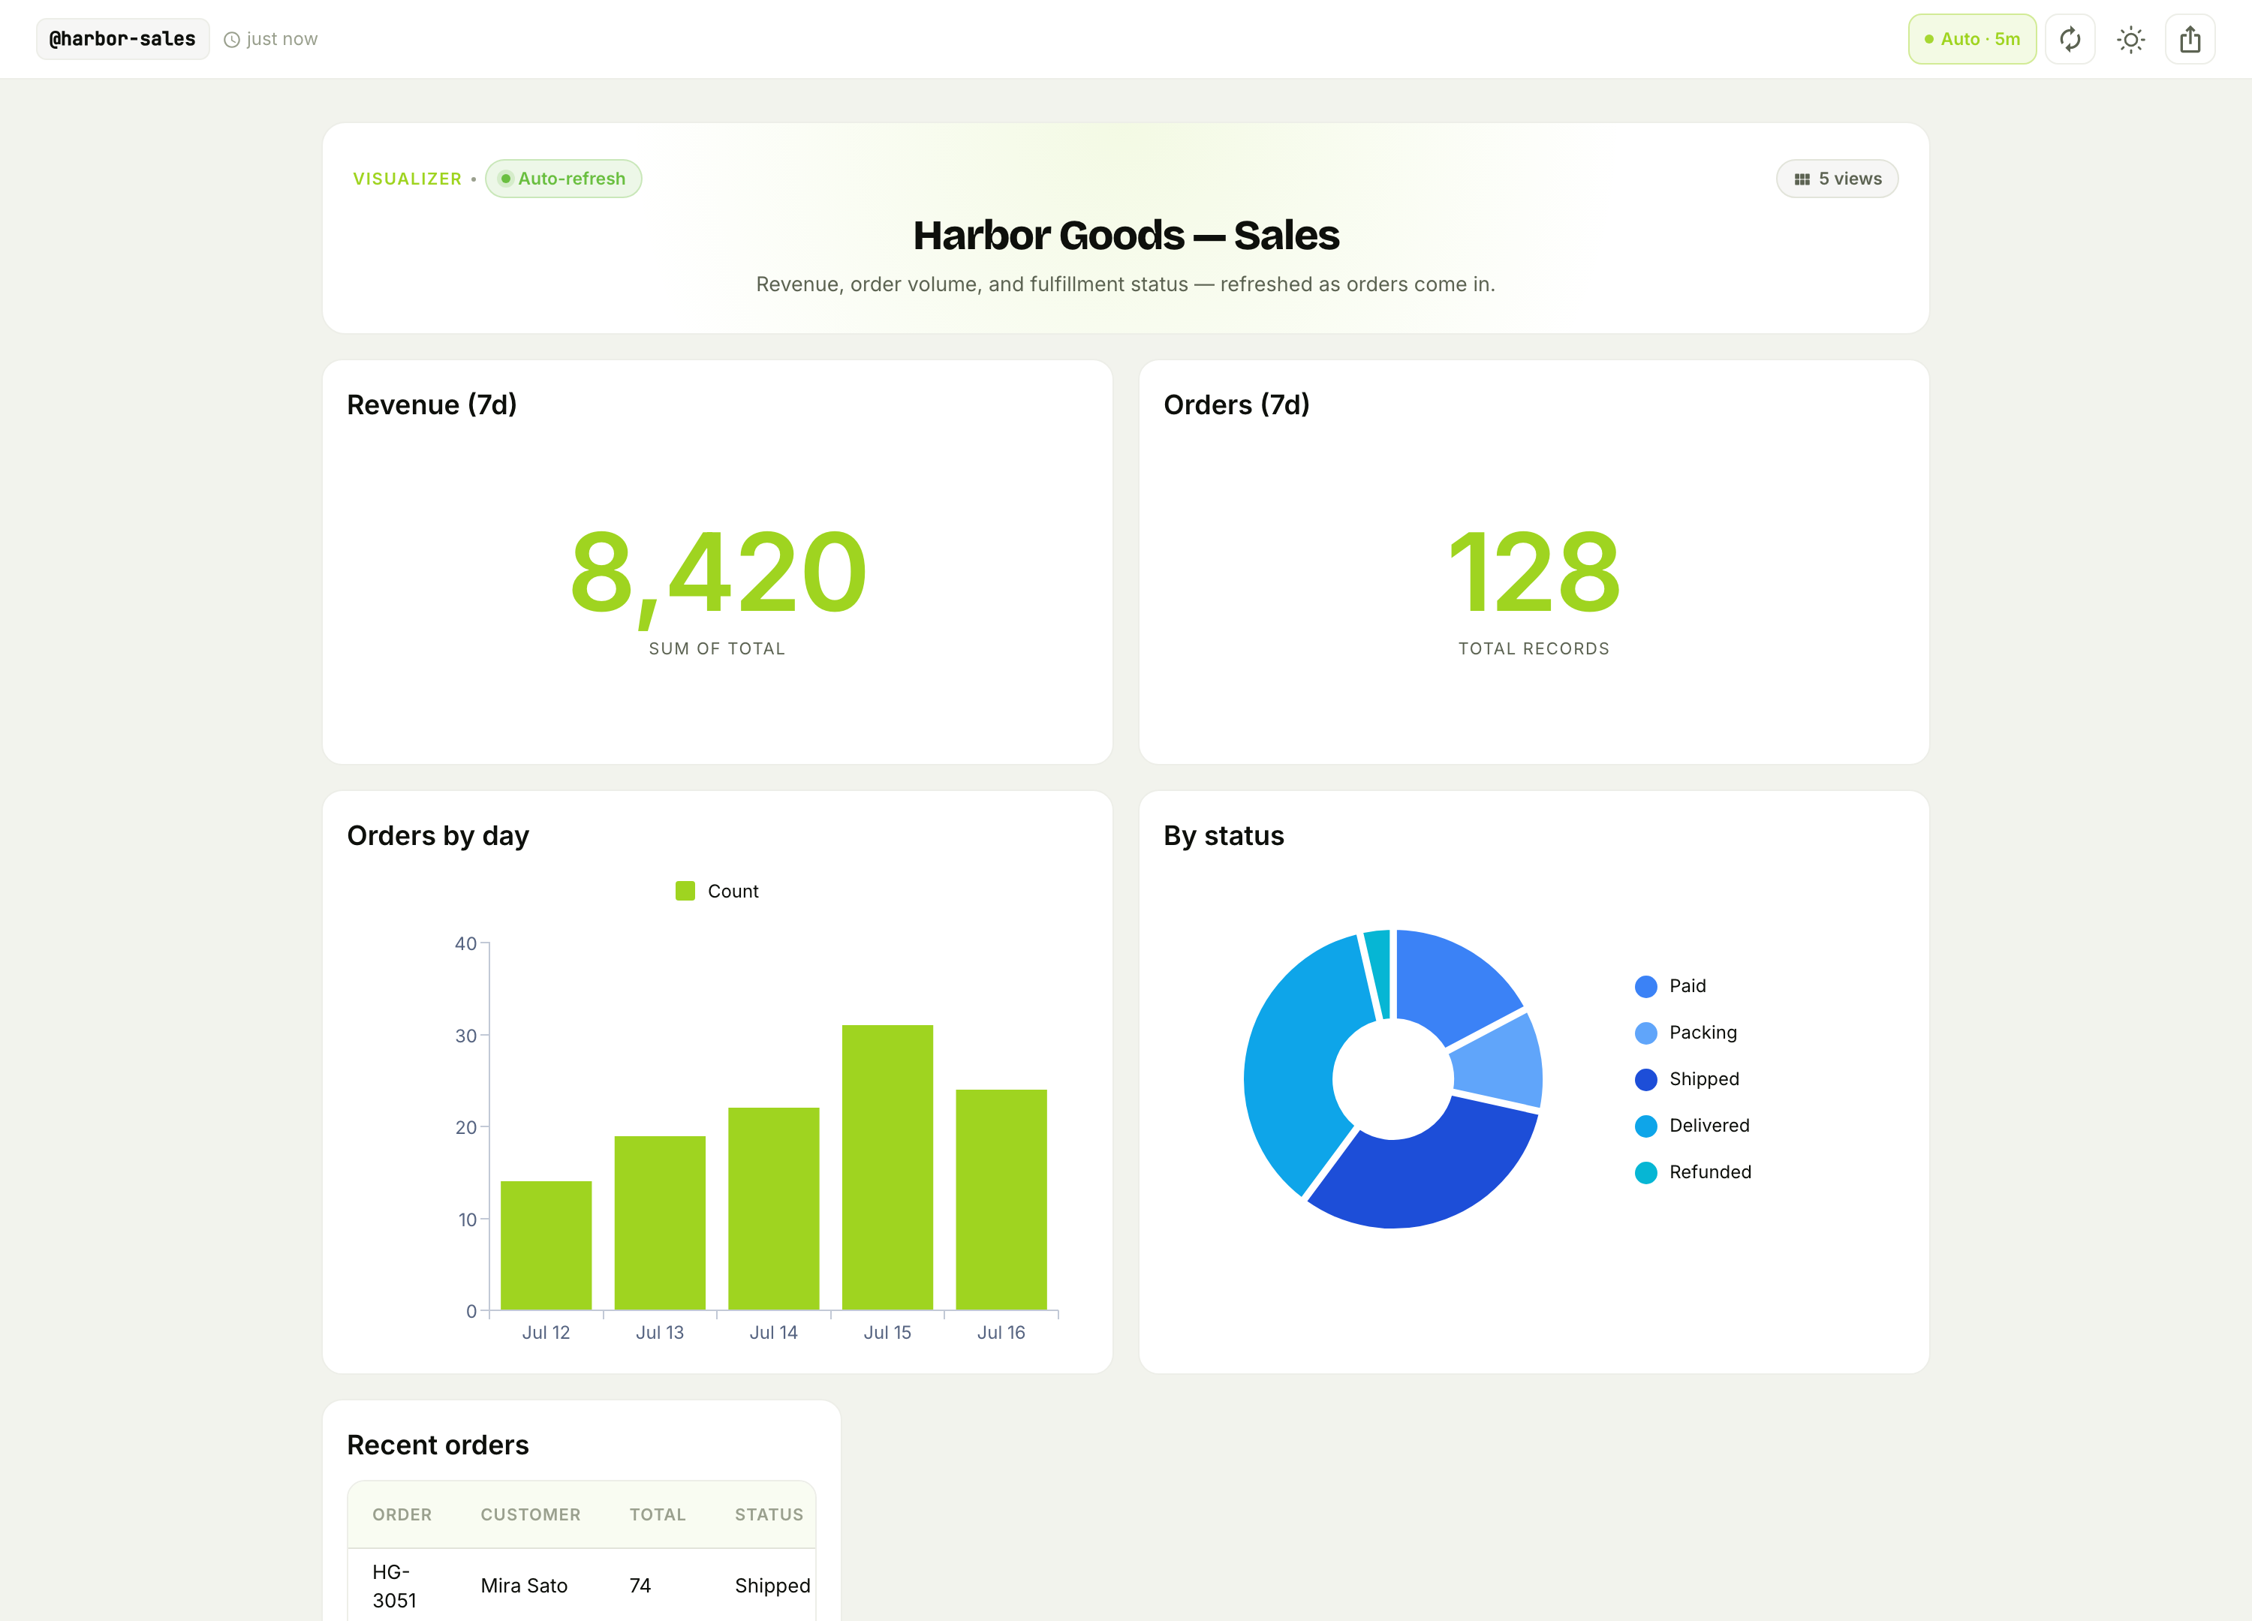Click customer Mira Sato cell
2252x1621 pixels.
[524, 1585]
